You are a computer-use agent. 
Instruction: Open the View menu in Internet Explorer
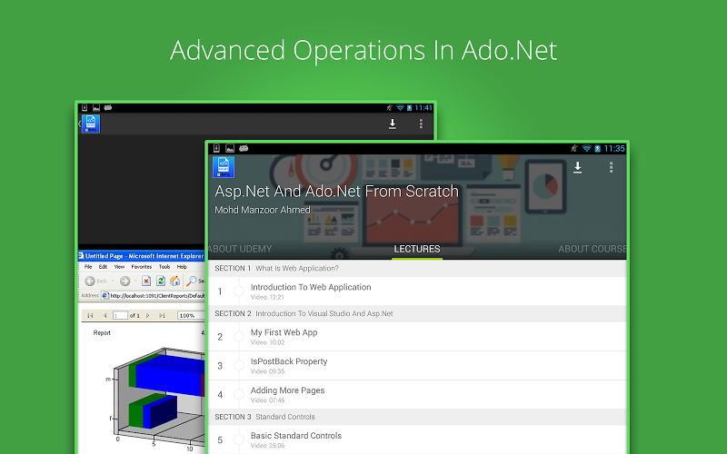[x=119, y=267]
